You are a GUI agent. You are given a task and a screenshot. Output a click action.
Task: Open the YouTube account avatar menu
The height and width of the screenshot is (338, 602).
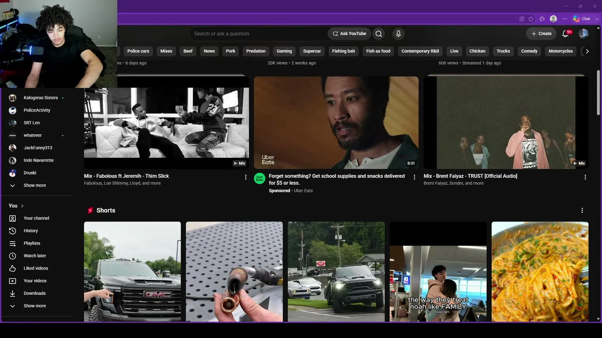583,34
